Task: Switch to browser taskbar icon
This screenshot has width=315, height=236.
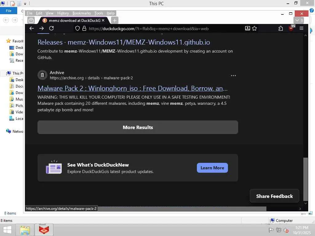Action: [x=44, y=230]
